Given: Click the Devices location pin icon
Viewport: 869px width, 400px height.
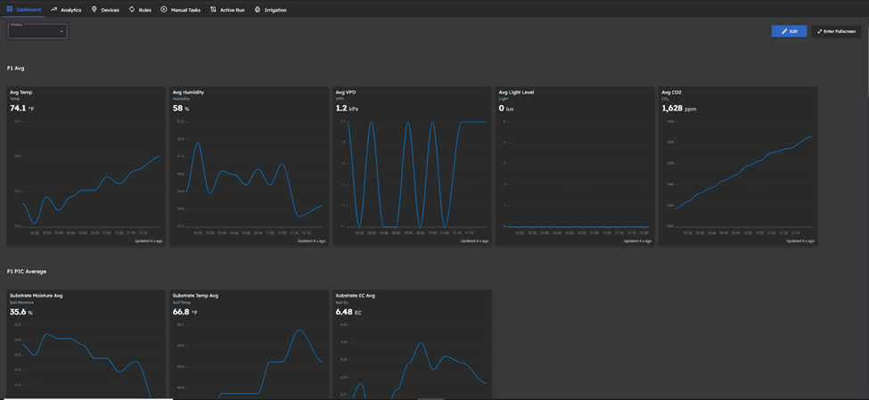Looking at the screenshot, I should pyautogui.click(x=94, y=10).
